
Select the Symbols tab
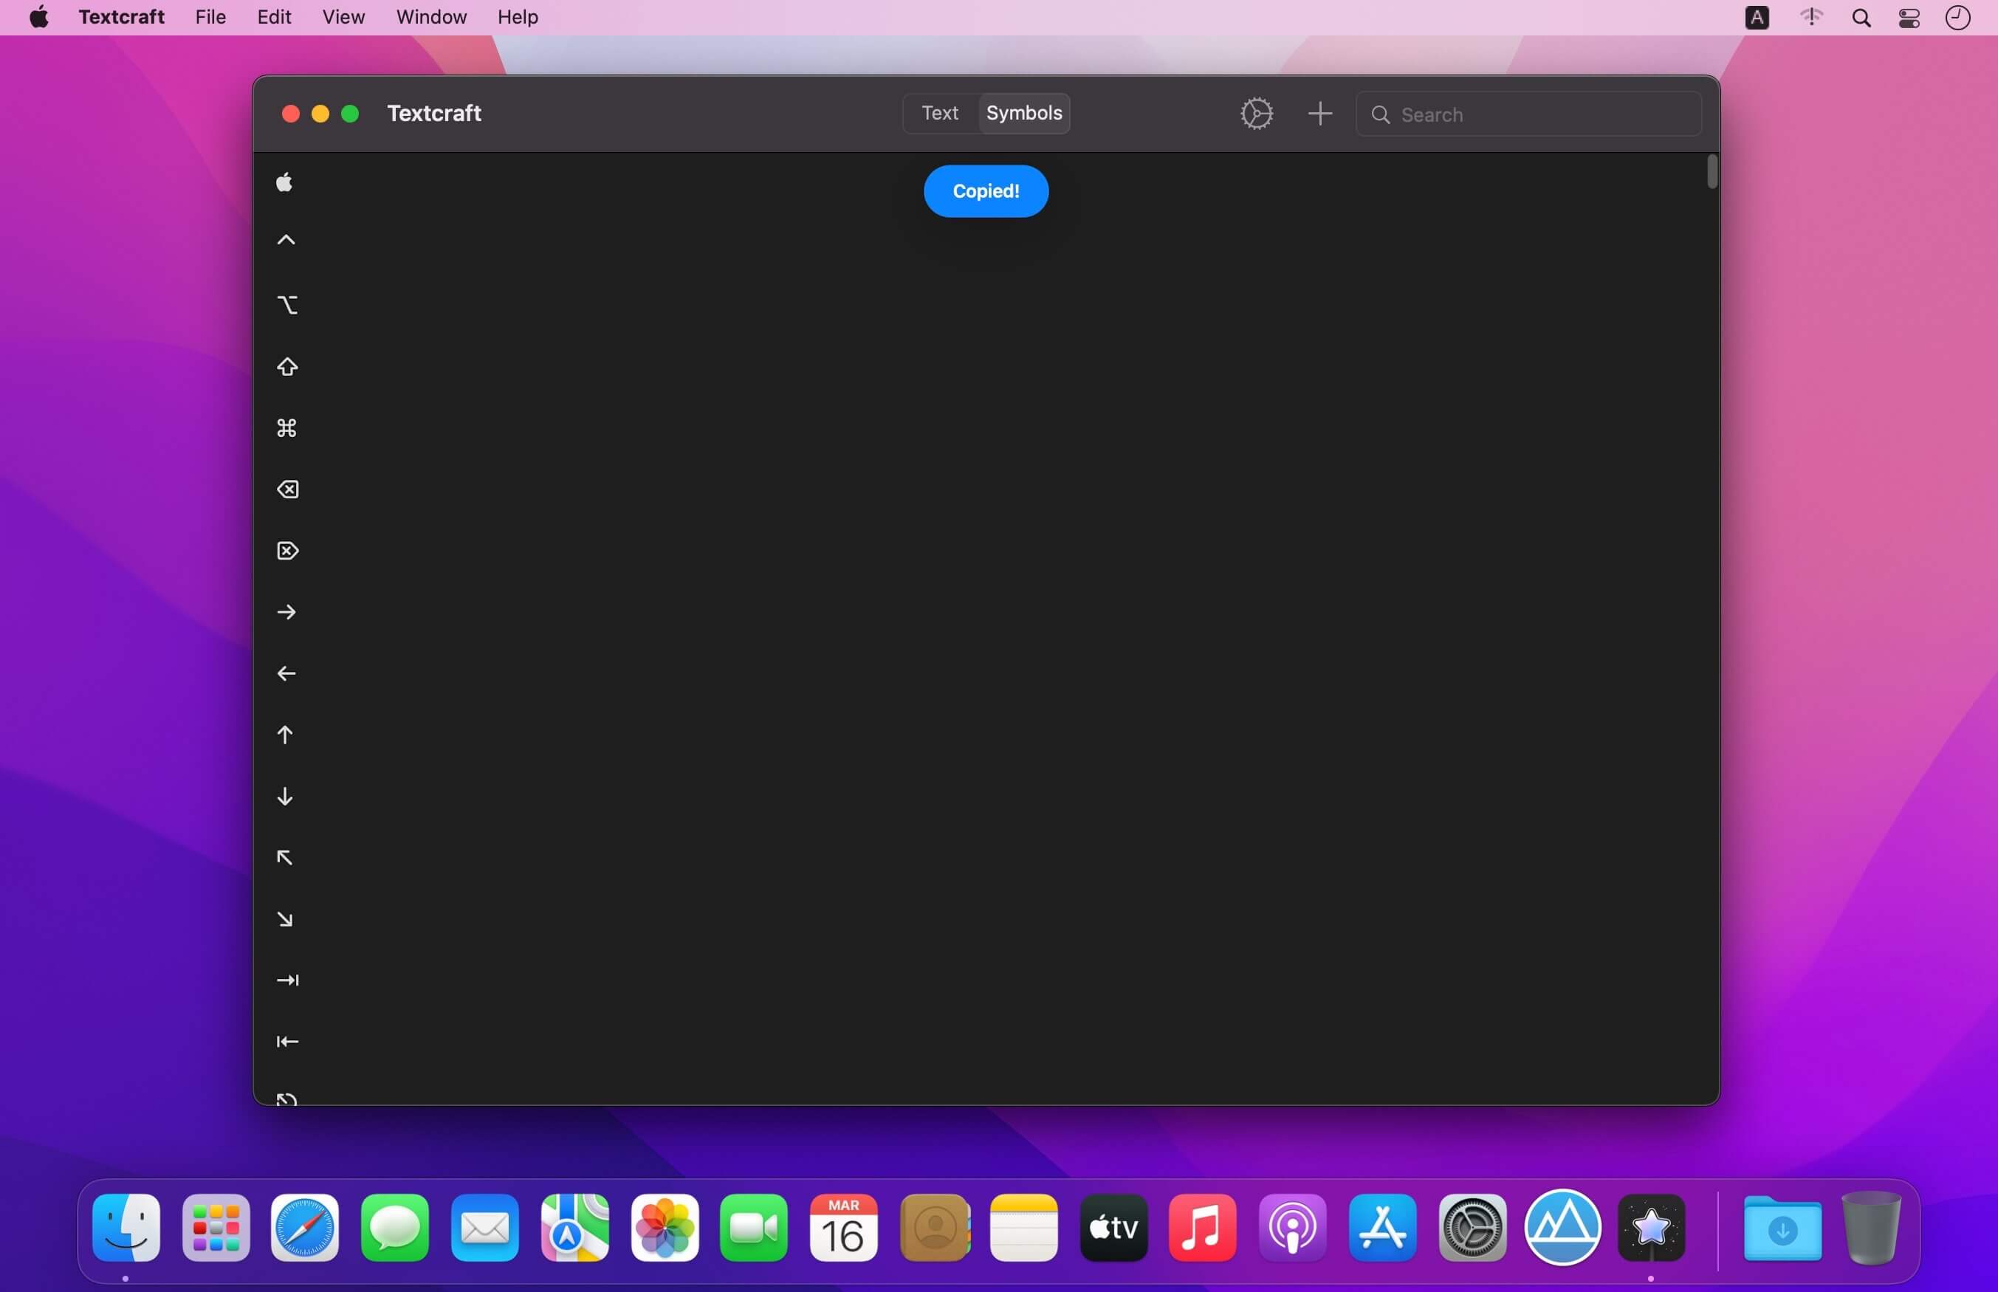pyautogui.click(x=1024, y=113)
